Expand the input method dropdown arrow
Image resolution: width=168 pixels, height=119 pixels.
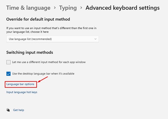coord(95,39)
